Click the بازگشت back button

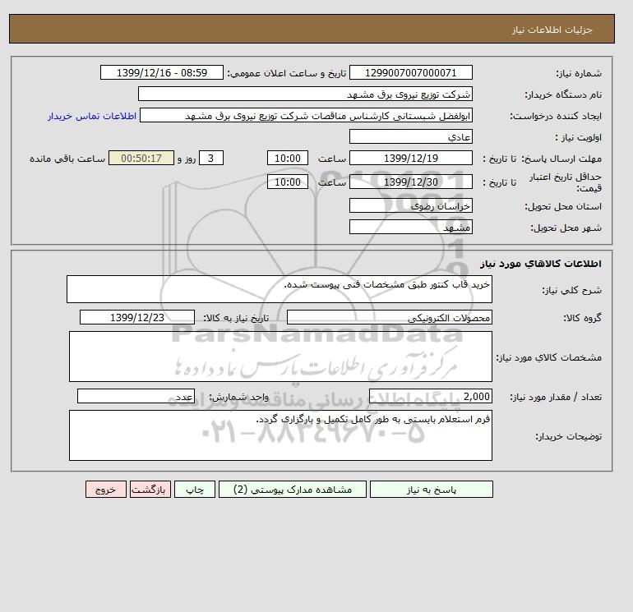click(150, 489)
